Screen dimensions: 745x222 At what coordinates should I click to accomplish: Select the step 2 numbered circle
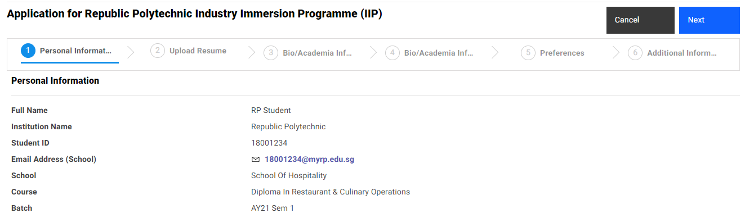tap(158, 51)
